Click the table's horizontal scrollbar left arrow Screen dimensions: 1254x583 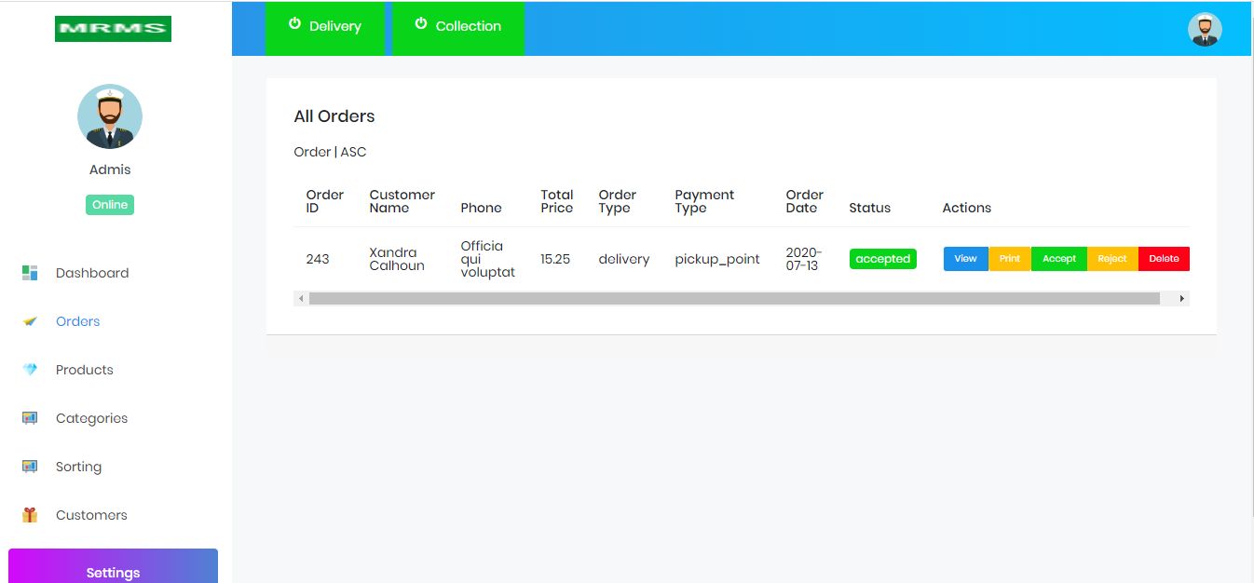click(x=300, y=299)
